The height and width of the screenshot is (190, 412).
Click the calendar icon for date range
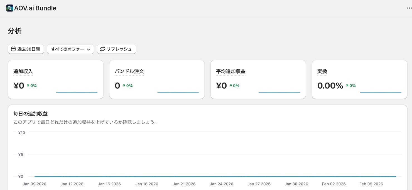coord(13,49)
